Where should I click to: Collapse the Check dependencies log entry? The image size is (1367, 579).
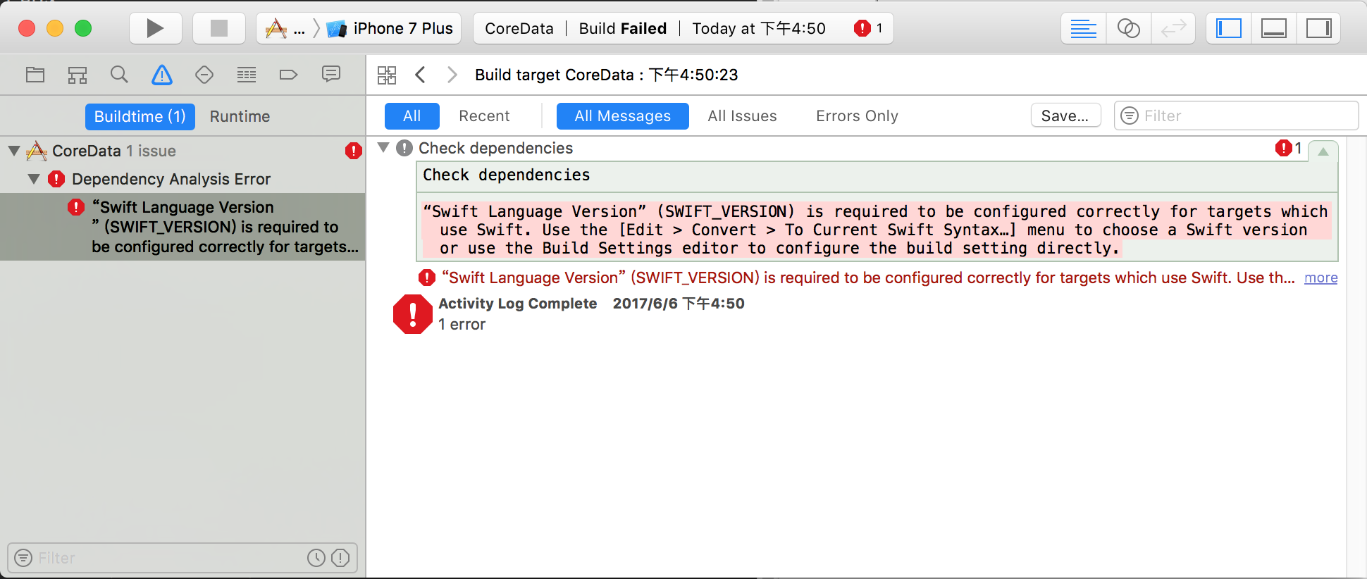383,148
